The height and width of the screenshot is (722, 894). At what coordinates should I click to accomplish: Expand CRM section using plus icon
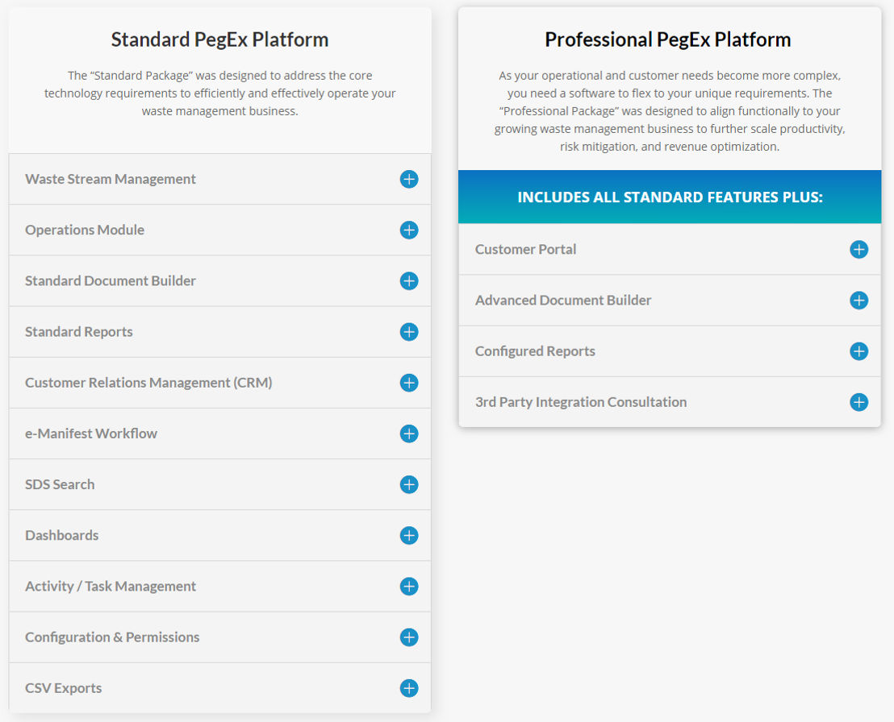409,383
